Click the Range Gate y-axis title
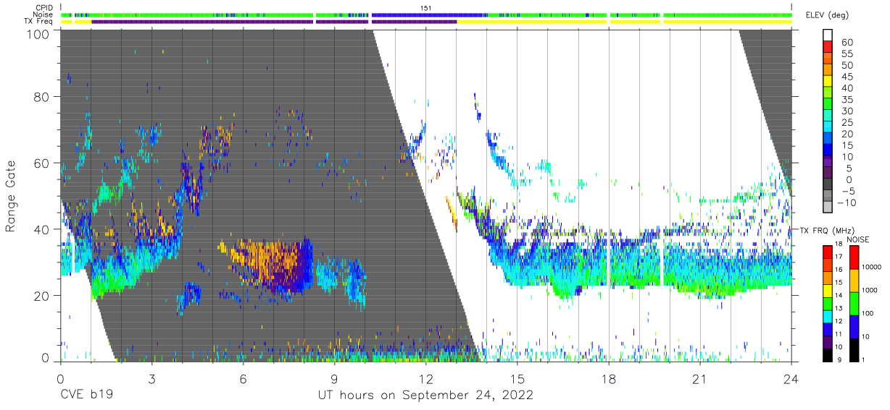Image resolution: width=890 pixels, height=410 pixels. coord(12,197)
